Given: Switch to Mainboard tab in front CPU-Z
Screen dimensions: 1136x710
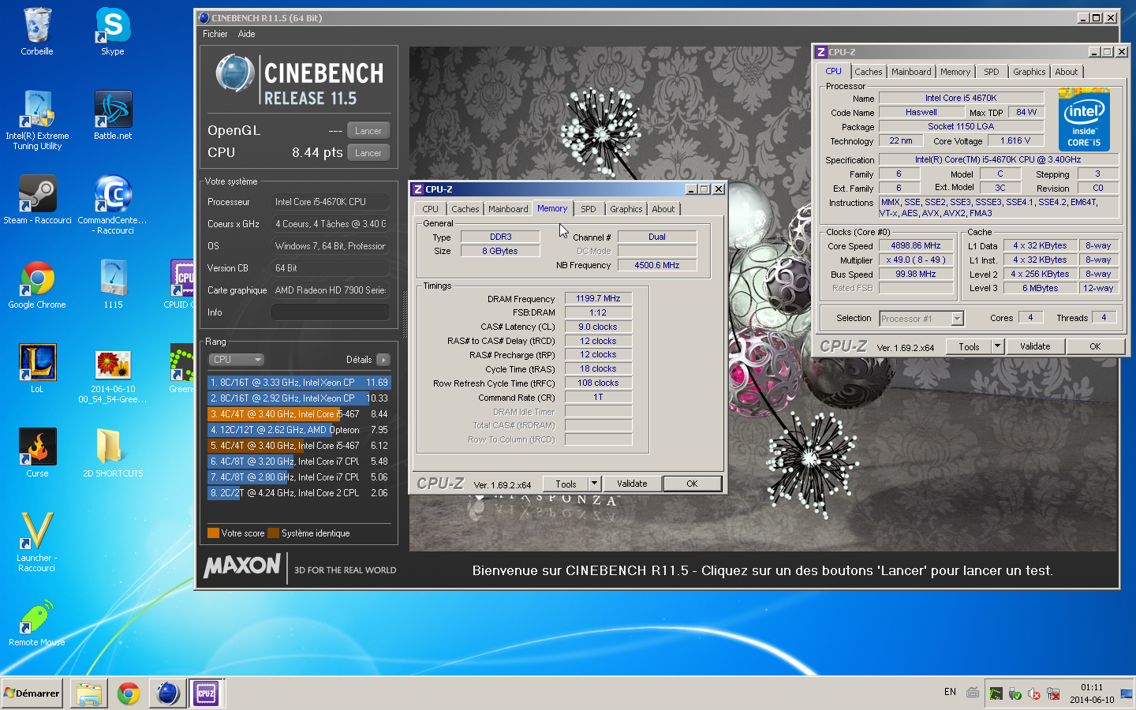Looking at the screenshot, I should tap(508, 209).
